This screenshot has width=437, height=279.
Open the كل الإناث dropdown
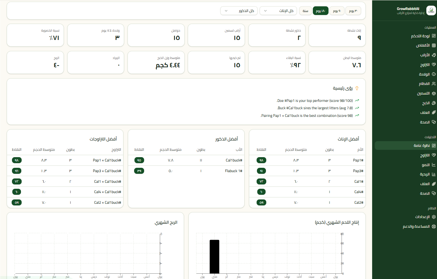(279, 11)
